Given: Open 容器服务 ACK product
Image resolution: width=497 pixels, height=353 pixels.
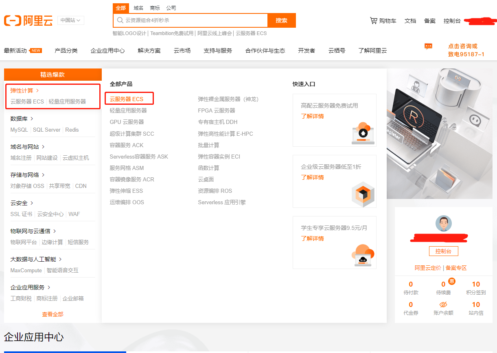Looking at the screenshot, I should pyautogui.click(x=127, y=145).
